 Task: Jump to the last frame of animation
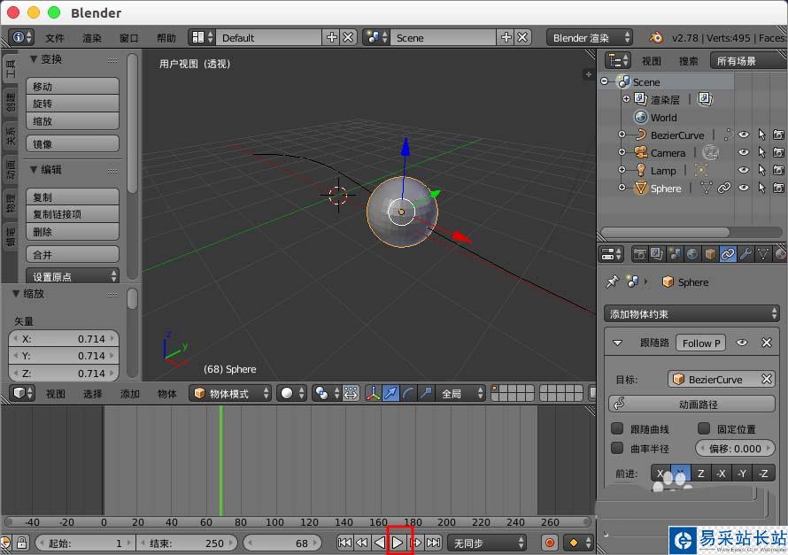pos(434,543)
